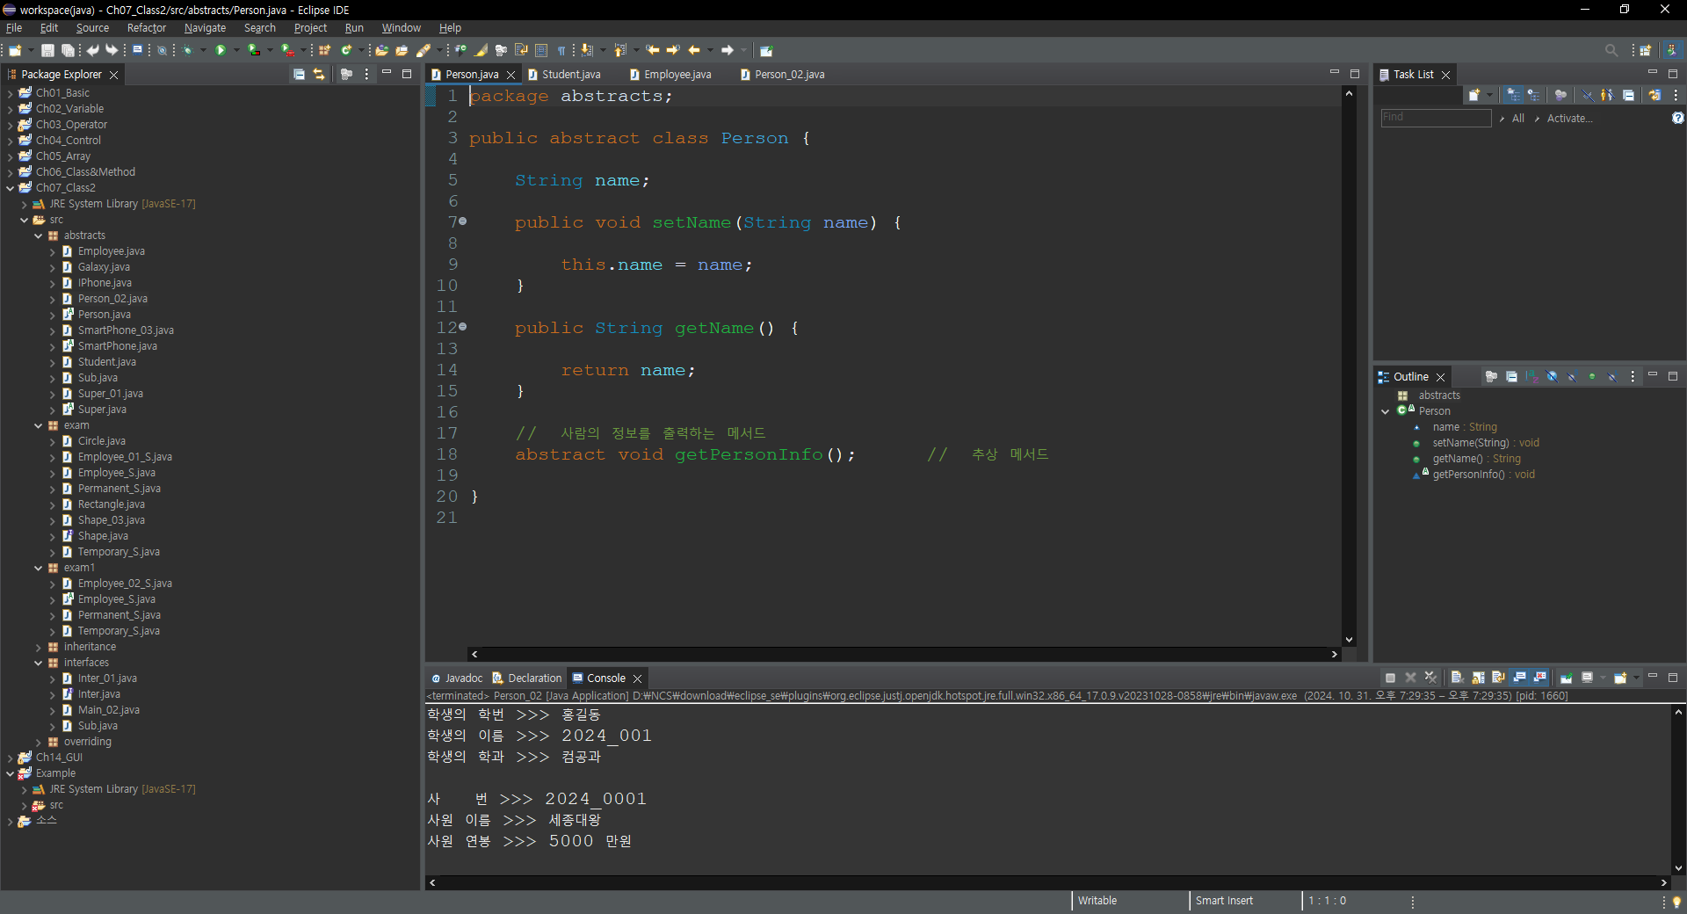This screenshot has width=1687, height=914.
Task: Click the Save toolbar icon
Action: point(48,51)
